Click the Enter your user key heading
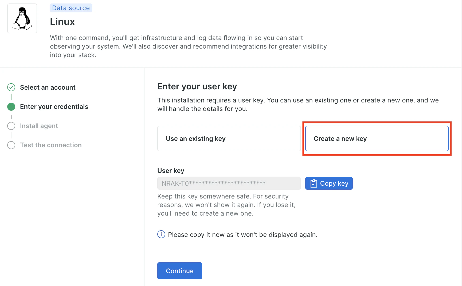 (x=197, y=86)
